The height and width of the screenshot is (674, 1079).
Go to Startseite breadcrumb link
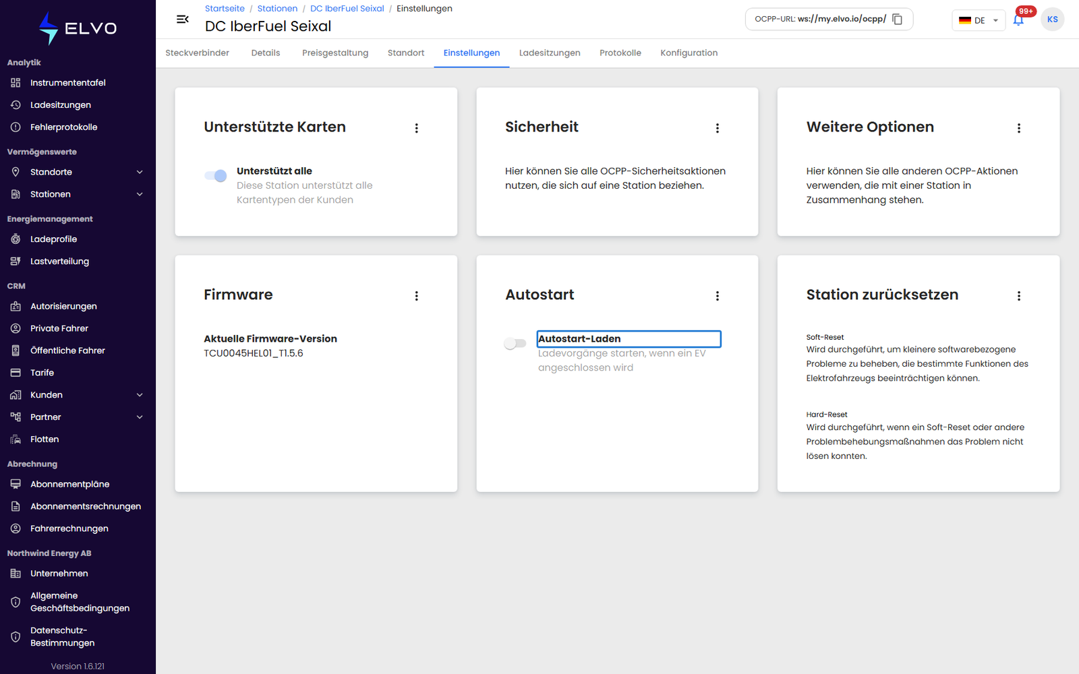[x=225, y=9]
